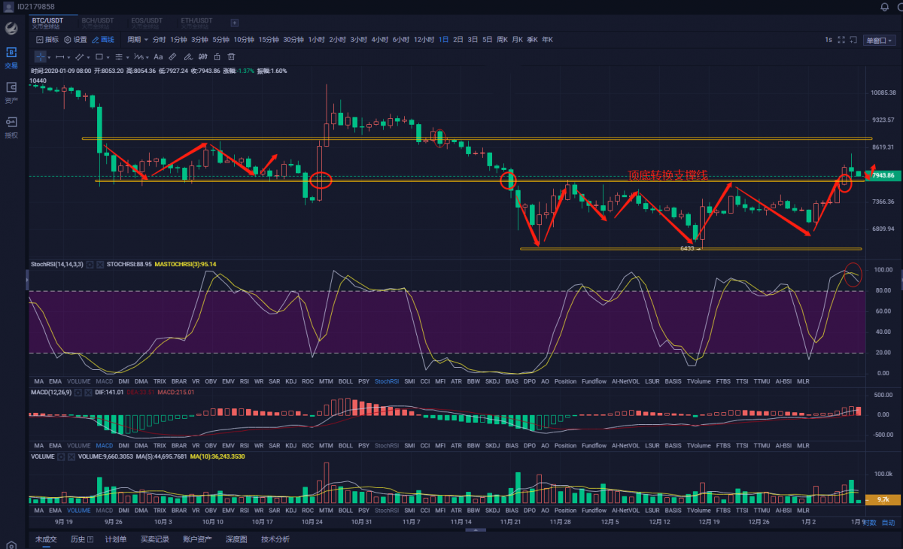This screenshot has height=549, width=903.
Task: Open StochRSI indicator settings gear
Action: [x=90, y=265]
